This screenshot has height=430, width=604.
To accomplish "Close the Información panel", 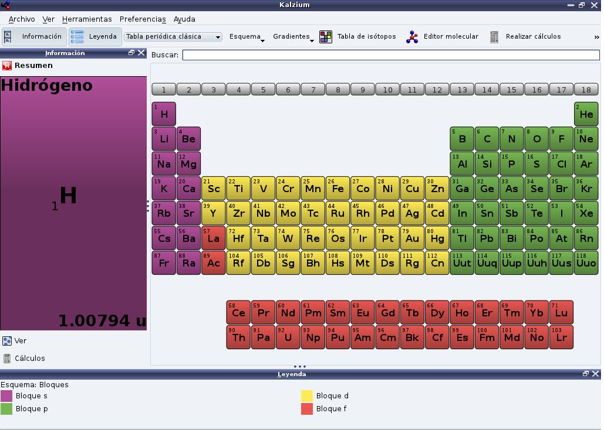I will click(x=141, y=53).
